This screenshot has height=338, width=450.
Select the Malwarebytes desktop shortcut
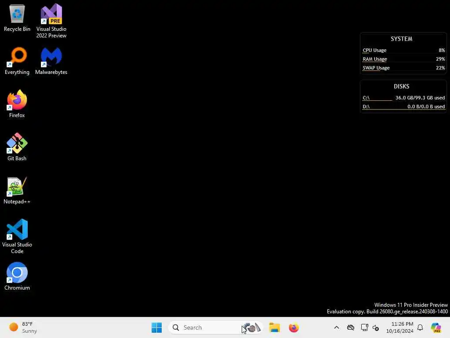point(51,61)
